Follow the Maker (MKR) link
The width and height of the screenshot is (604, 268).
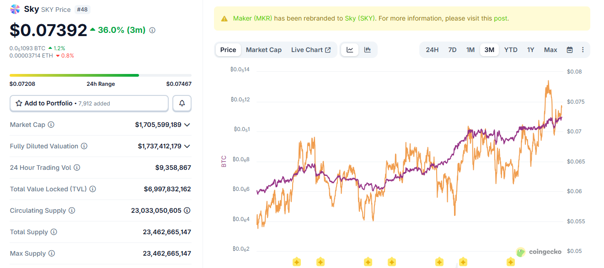(x=252, y=19)
